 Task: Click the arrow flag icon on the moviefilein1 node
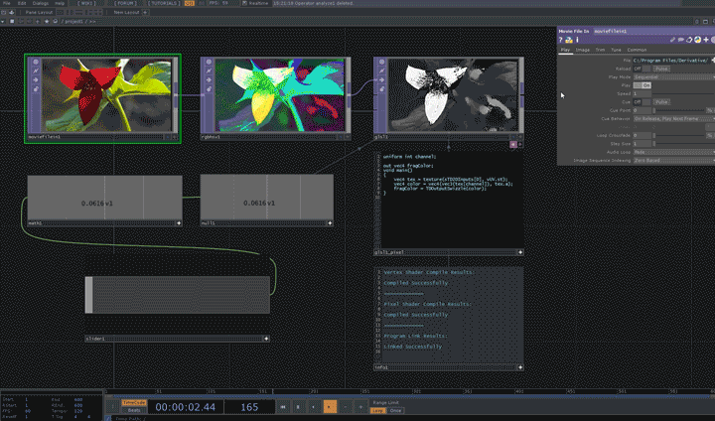pyautogui.click(x=35, y=79)
